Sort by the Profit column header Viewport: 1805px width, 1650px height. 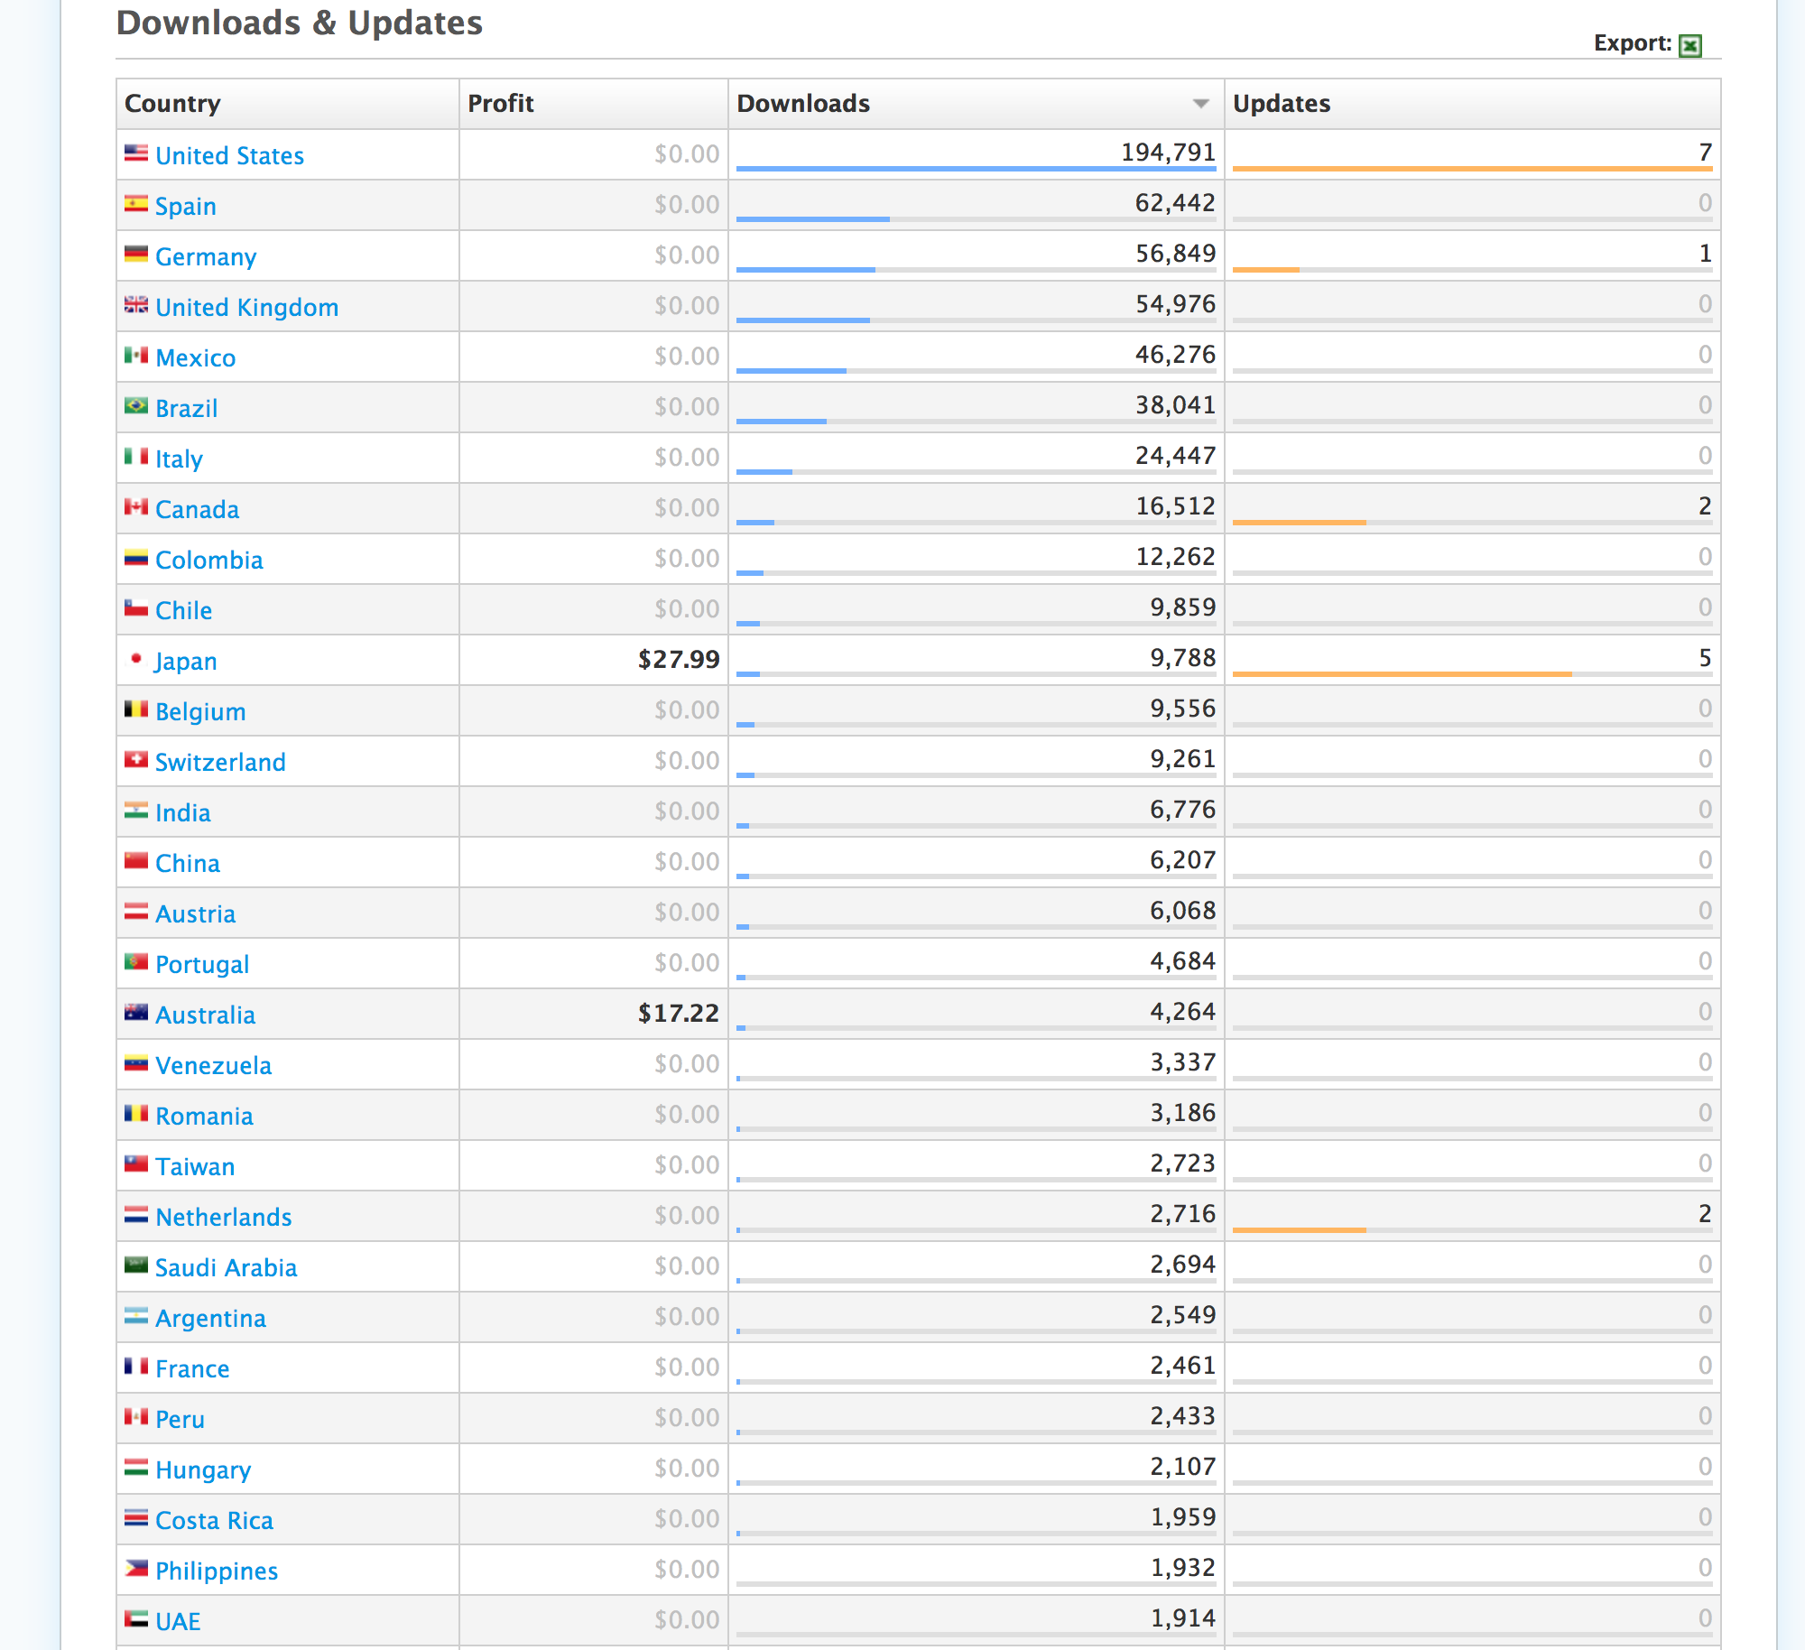click(501, 104)
